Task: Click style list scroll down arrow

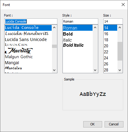Action: (x=95, y=70)
